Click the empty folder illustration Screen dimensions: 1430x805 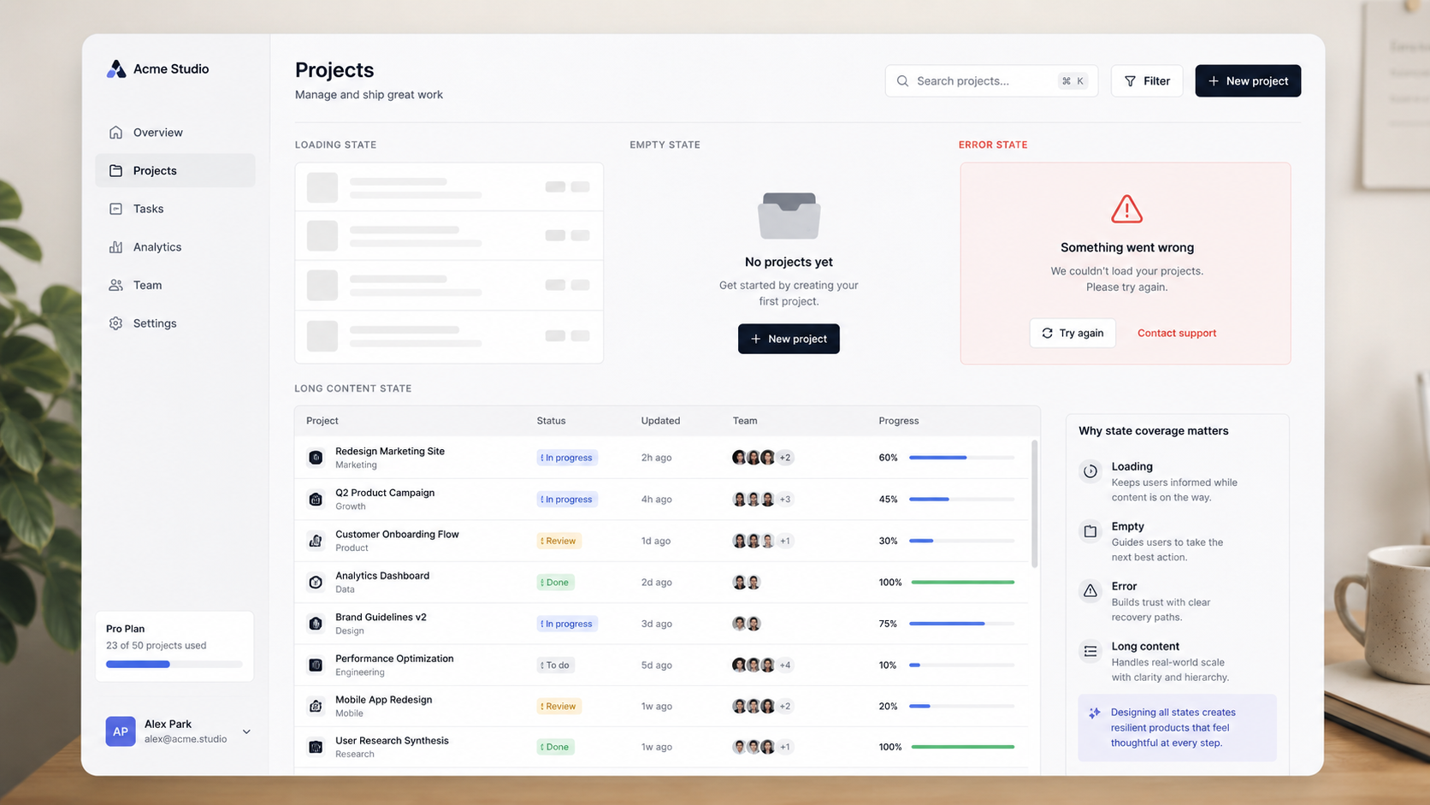[789, 216]
